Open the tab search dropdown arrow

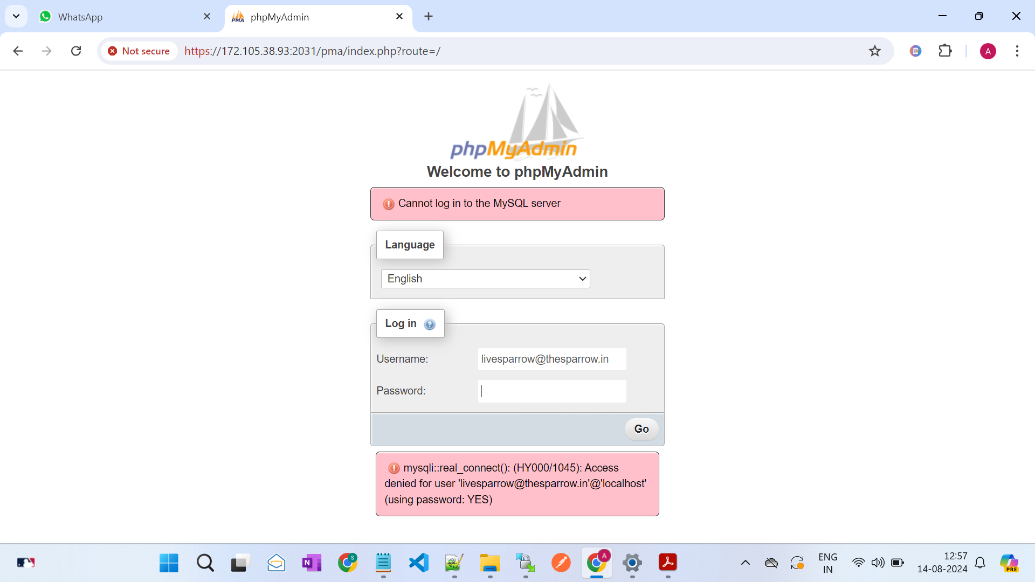(x=16, y=16)
